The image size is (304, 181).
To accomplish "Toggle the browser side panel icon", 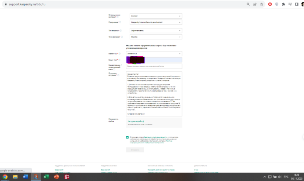I will (297, 4).
